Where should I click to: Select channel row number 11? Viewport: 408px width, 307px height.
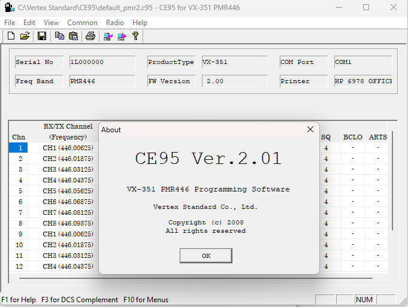(19, 256)
